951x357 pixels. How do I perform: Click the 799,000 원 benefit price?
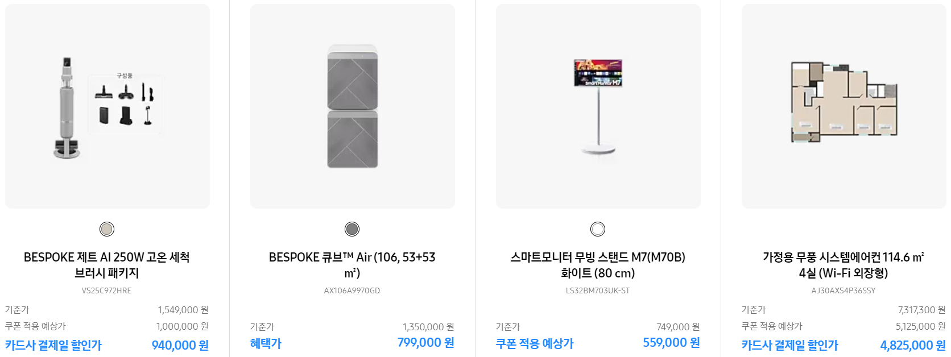point(425,343)
